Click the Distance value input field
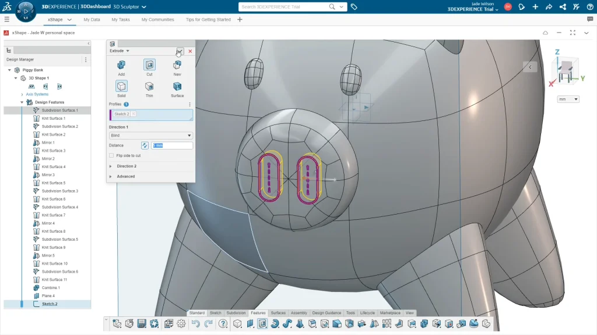597x335 pixels. [172, 145]
